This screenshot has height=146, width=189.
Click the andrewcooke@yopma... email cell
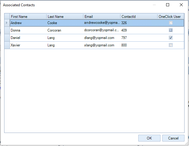pos(102,23)
